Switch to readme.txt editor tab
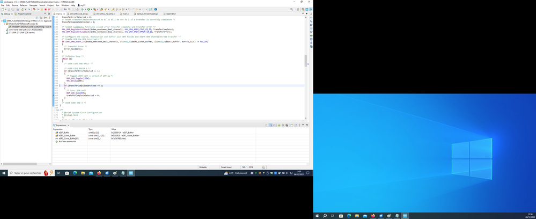 point(170,14)
